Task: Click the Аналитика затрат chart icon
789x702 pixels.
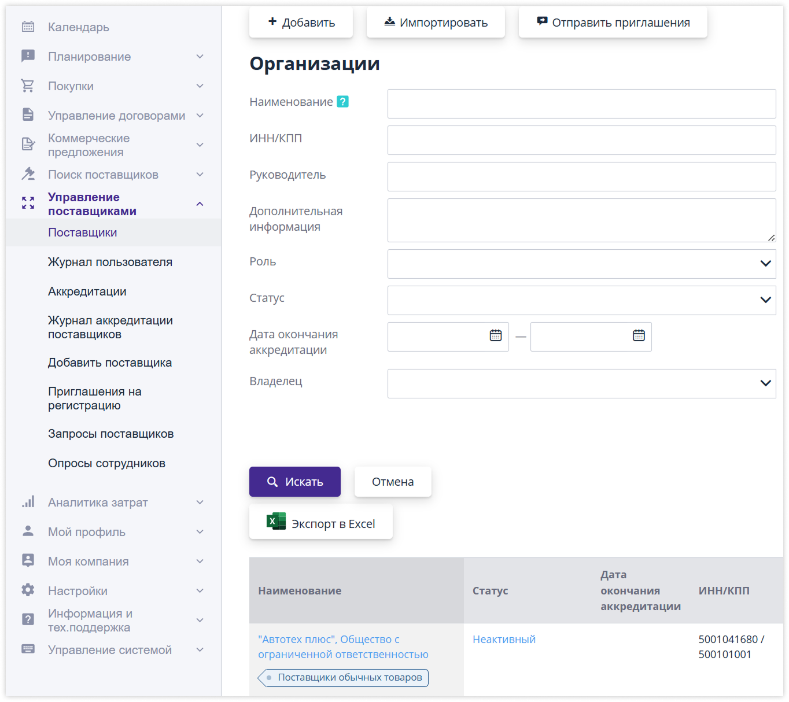Action: 28,502
